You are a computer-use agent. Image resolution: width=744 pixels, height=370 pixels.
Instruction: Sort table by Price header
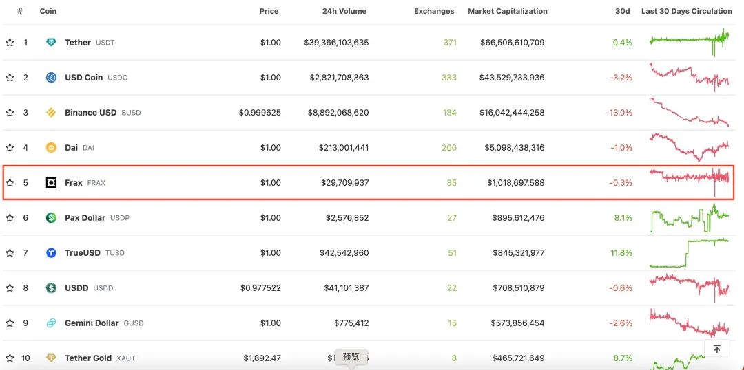pos(269,11)
